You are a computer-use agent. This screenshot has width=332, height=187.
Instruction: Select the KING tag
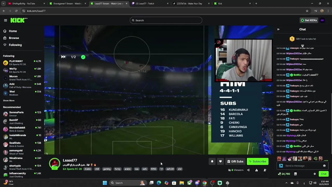(x=154, y=169)
